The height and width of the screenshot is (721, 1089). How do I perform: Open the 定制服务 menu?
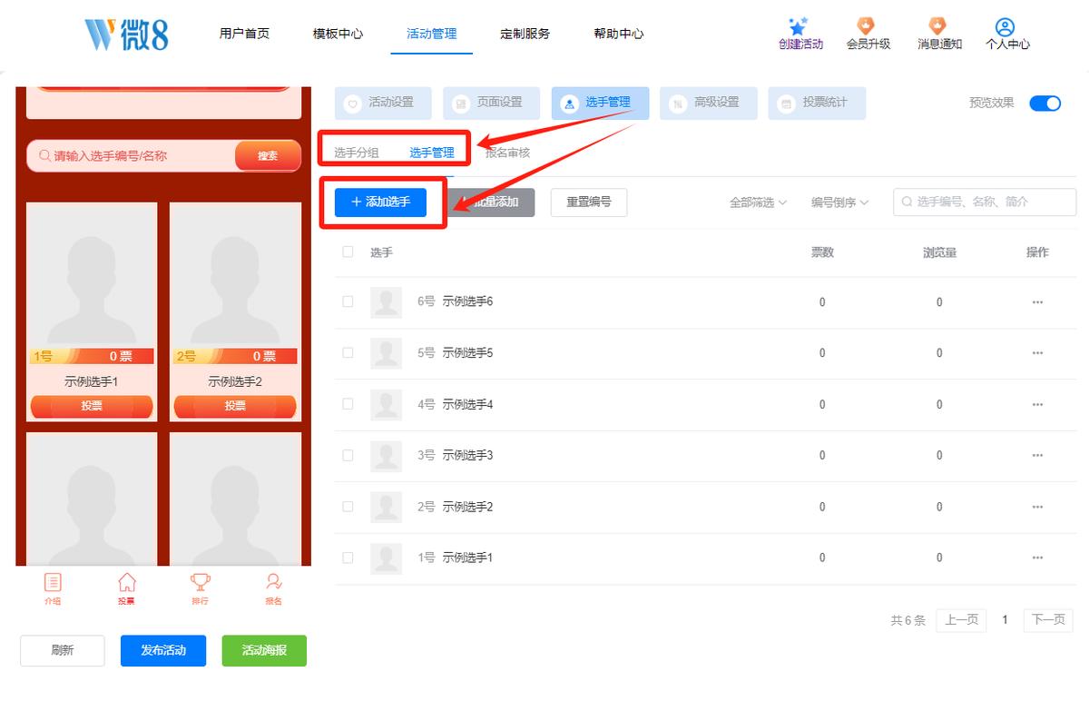(525, 34)
